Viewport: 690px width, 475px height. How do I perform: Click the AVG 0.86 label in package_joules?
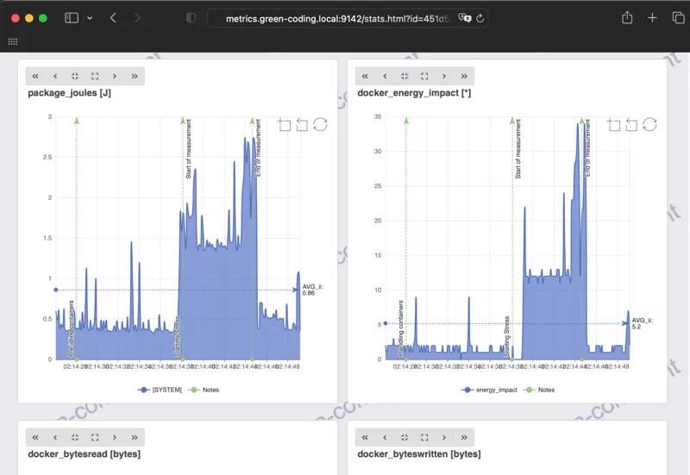(x=312, y=290)
